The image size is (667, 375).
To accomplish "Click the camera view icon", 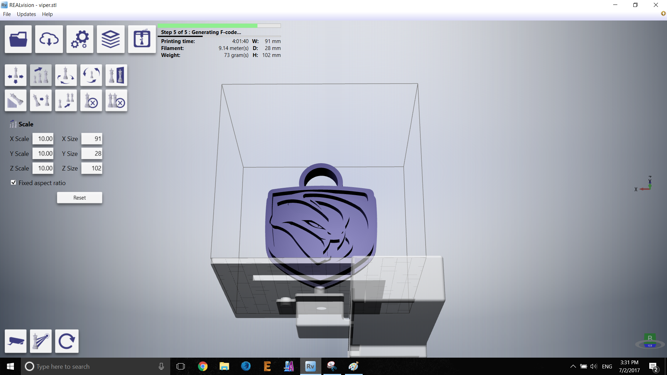I will [x=16, y=341].
